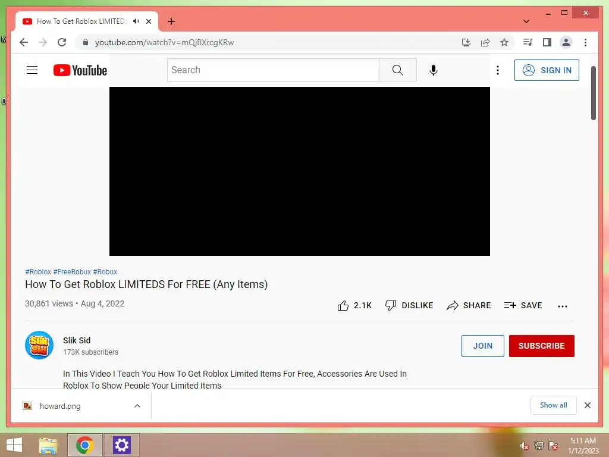The width and height of the screenshot is (609, 457).
Task: Open the Windows Start button
Action: (x=14, y=445)
